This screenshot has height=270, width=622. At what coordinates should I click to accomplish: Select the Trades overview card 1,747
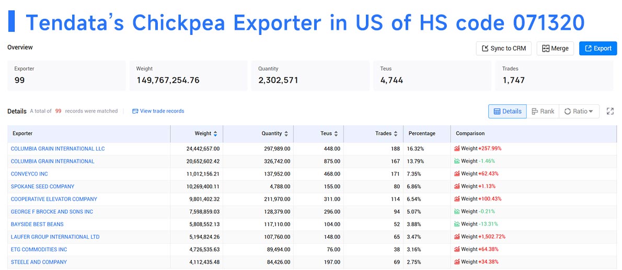[554, 76]
